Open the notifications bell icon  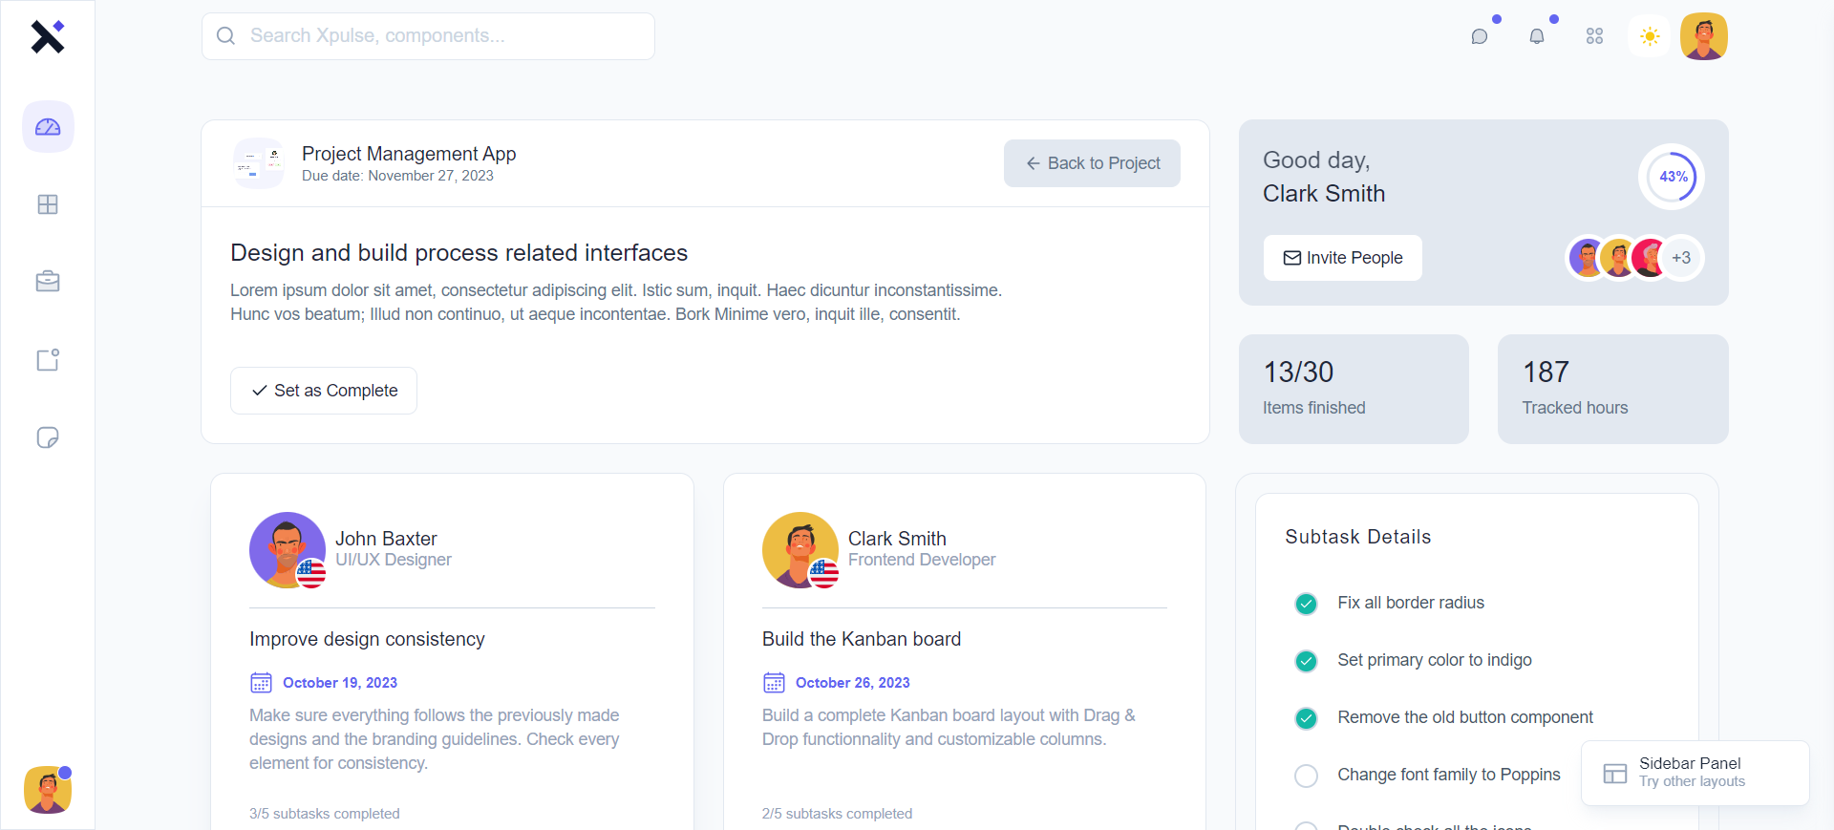[1537, 36]
